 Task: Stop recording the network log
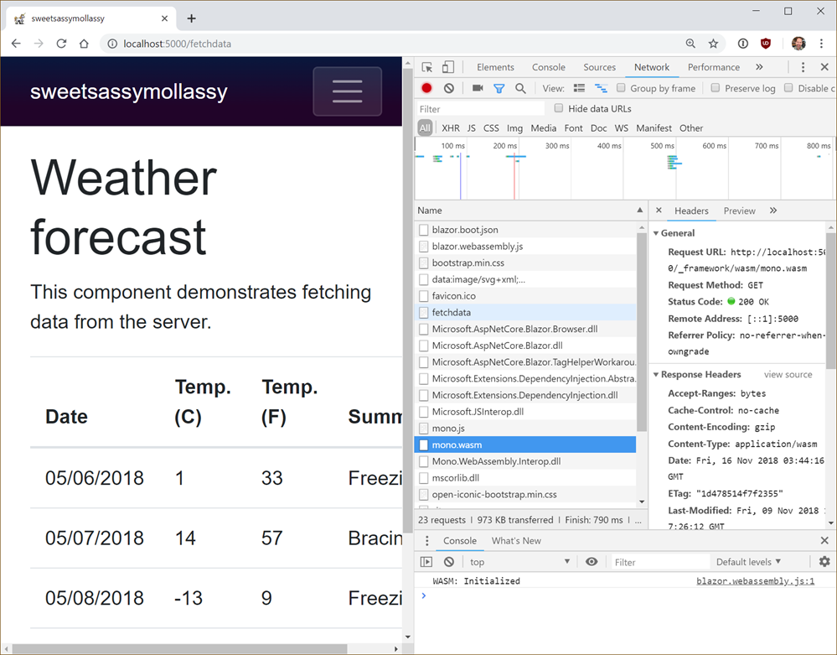(x=426, y=88)
